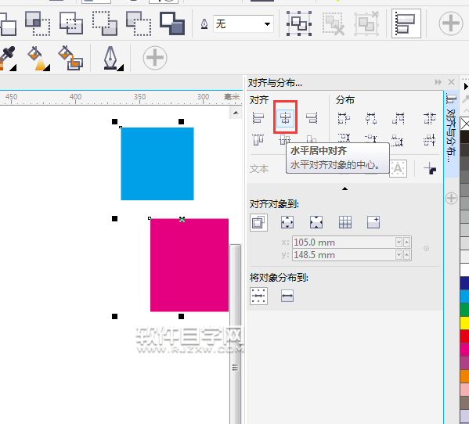Image resolution: width=469 pixels, height=424 pixels.
Task: Click the x coordinate field 105.0 mm
Action: pyautogui.click(x=344, y=242)
